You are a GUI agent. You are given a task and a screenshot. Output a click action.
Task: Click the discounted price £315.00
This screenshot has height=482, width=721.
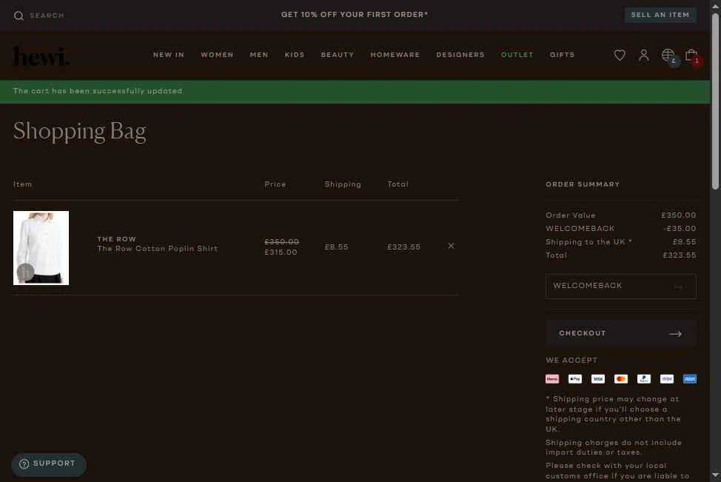click(x=281, y=252)
